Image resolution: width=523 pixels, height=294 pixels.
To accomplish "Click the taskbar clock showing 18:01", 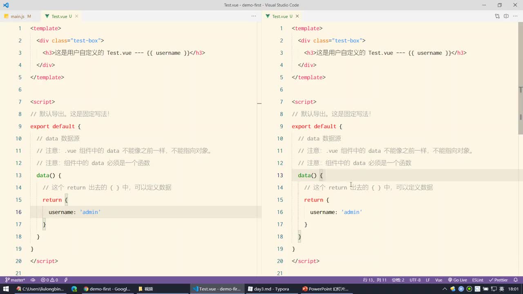I will point(514,289).
